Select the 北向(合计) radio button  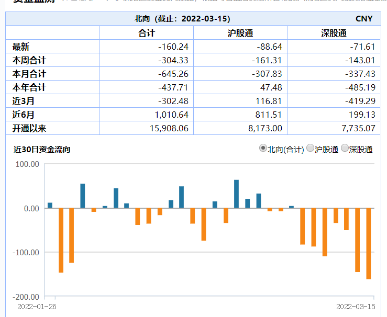pos(263,149)
